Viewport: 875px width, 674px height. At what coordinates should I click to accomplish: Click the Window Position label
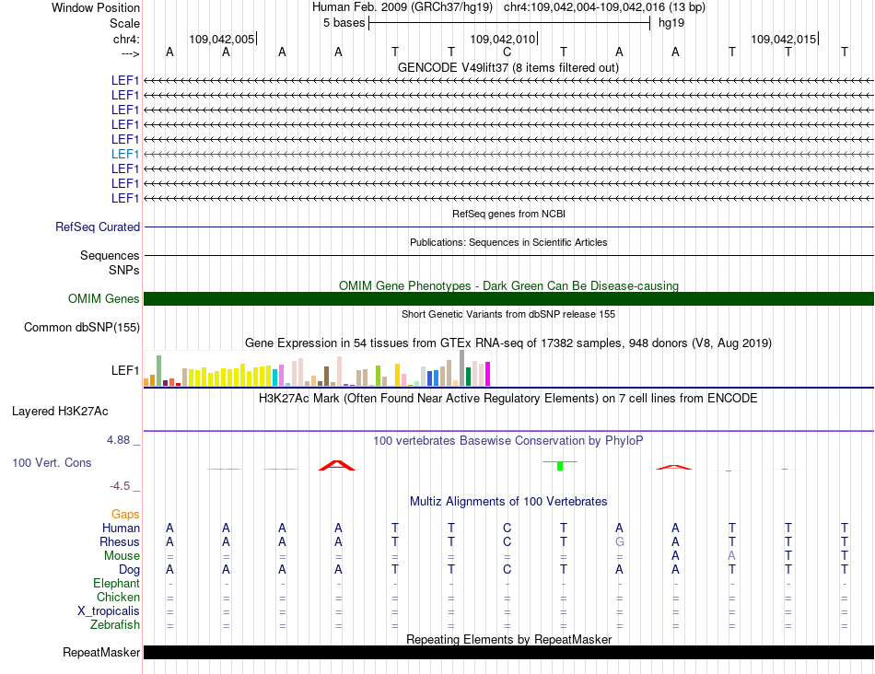tap(96, 7)
